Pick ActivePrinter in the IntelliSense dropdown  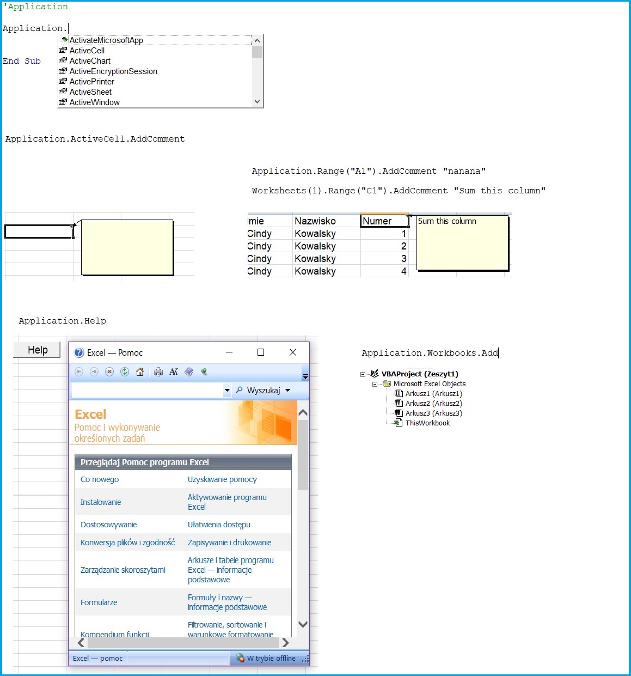click(x=91, y=81)
